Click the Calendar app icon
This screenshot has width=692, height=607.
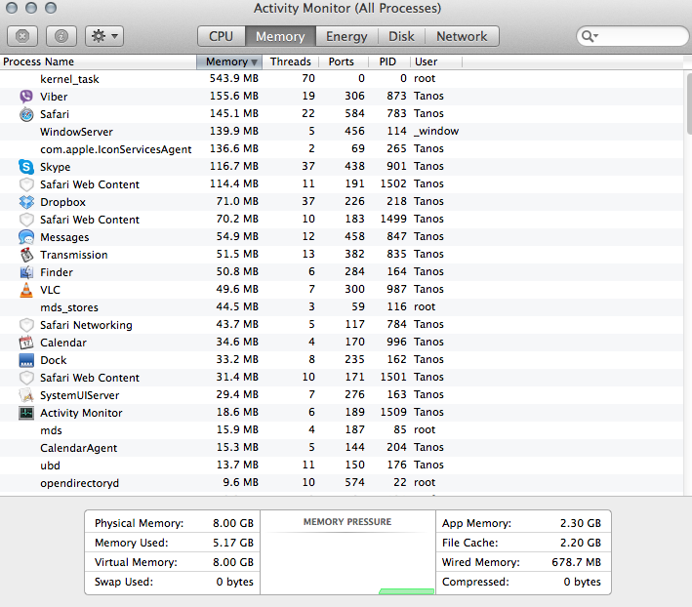26,343
